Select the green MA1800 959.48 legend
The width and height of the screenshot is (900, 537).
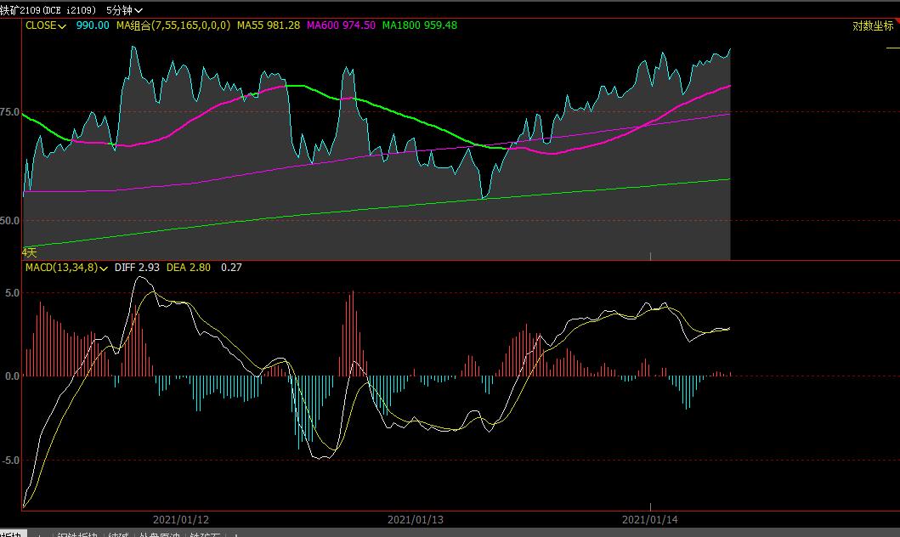(x=419, y=25)
